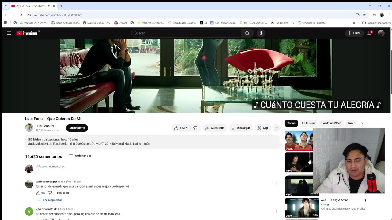
Task: Select the Todos filter chip
Action: (291, 123)
